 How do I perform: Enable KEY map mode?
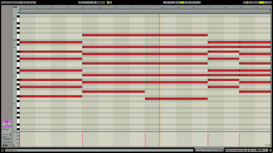pos(250,3)
